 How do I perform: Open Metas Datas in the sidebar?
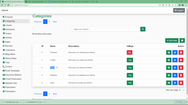(10, 58)
